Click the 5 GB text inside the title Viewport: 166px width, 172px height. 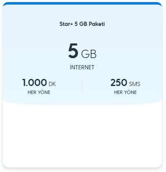pos(81,24)
